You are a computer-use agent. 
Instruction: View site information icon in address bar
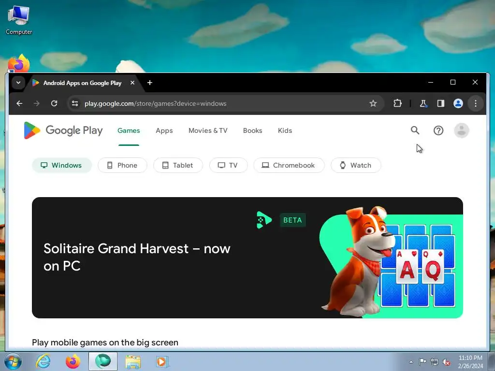pos(75,103)
